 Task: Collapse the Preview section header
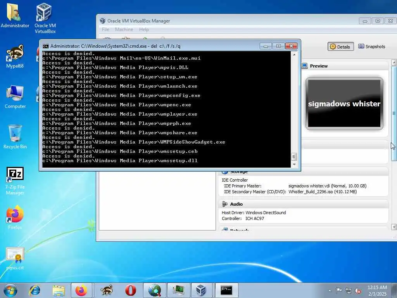click(x=345, y=66)
